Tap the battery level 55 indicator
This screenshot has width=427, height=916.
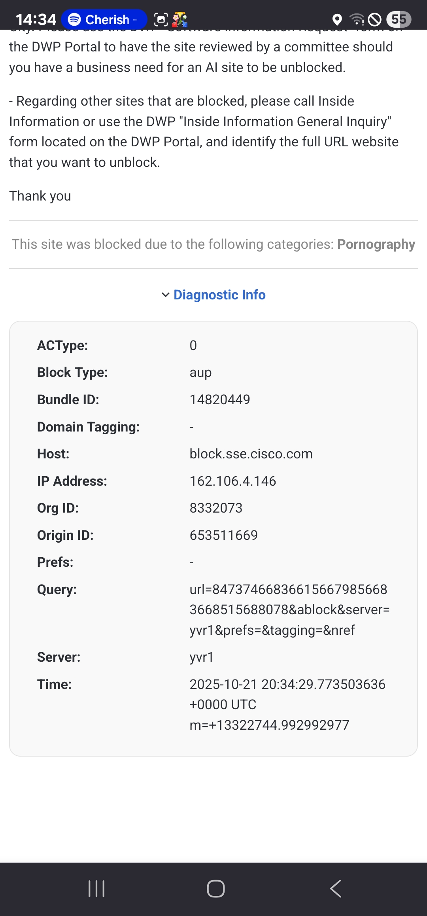coord(399,19)
